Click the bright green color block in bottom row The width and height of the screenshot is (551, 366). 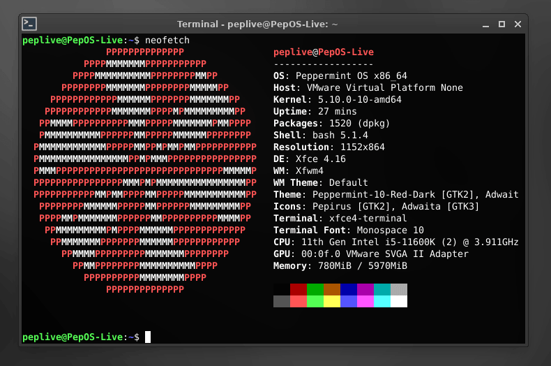(x=315, y=301)
